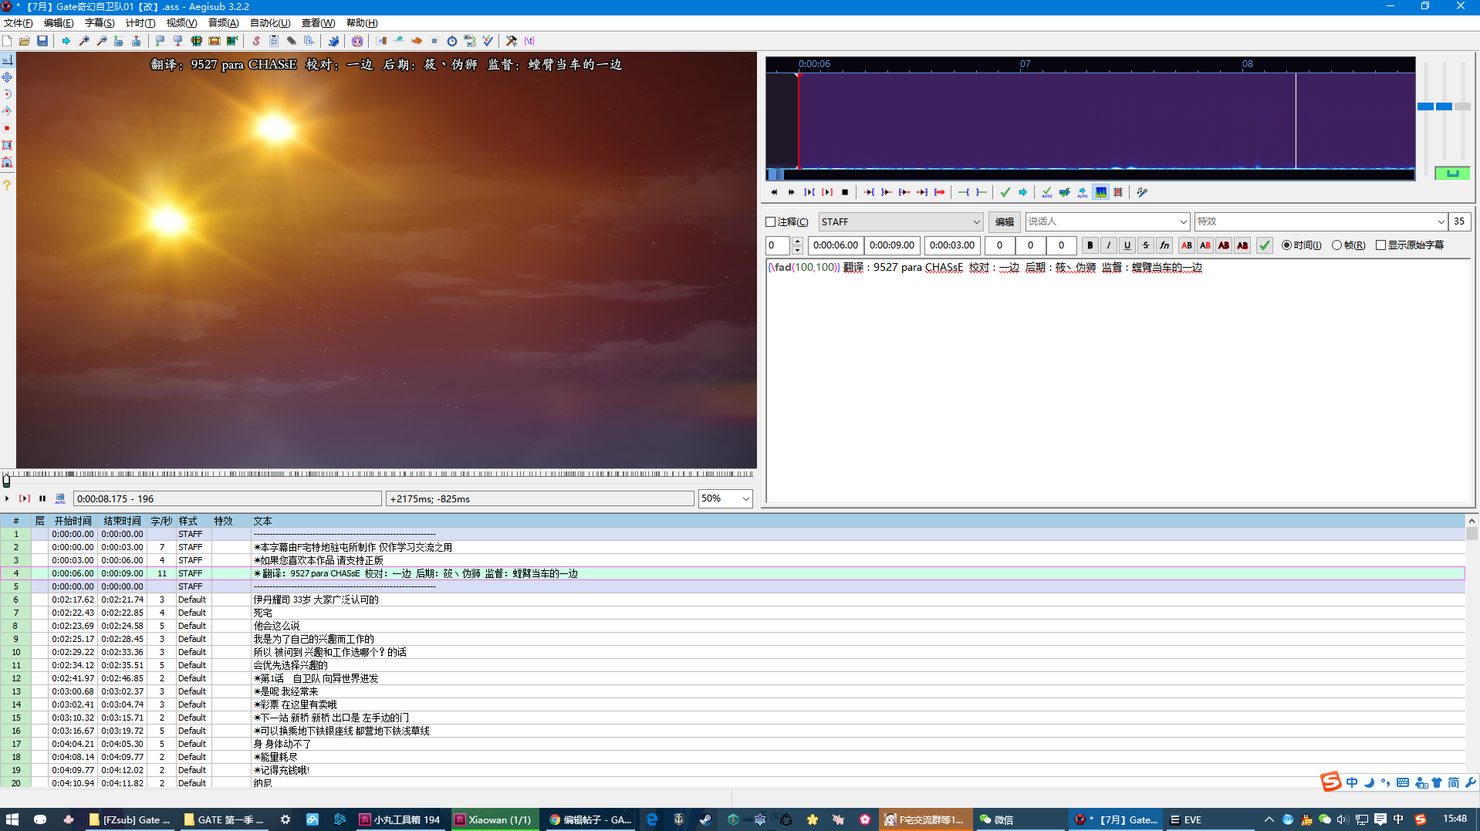1480x831 pixels.
Task: Pause video playback
Action: 42,498
